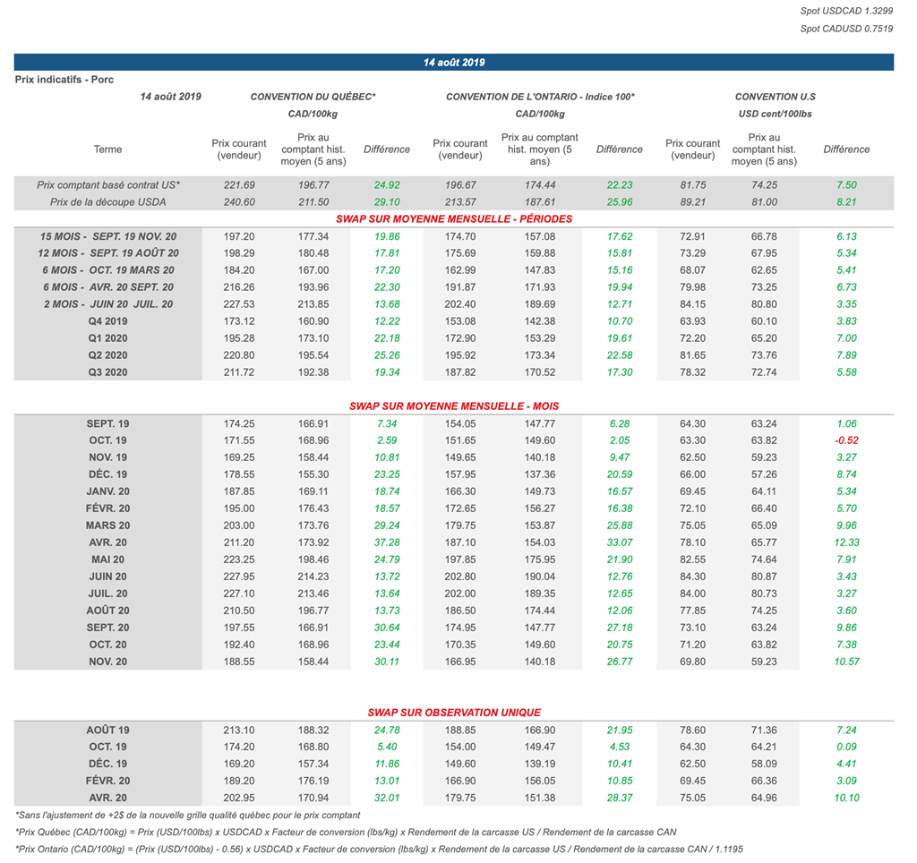Image resolution: width=917 pixels, height=863 pixels.
Task: Click the "SWAP SUR MOYENNE MENSUELLE - MOIS" heading
Action: coord(453,406)
